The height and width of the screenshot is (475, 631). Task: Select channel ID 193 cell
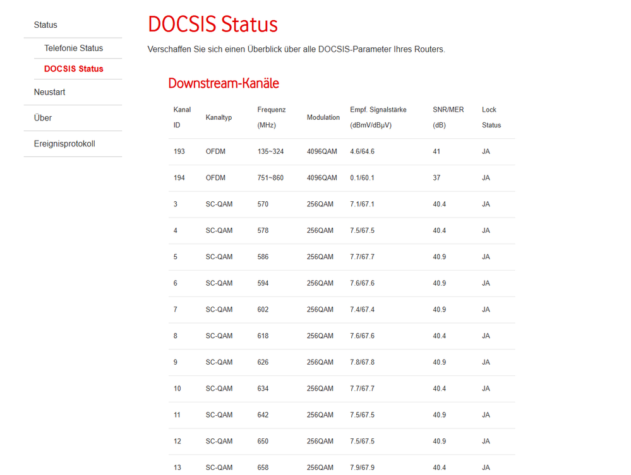tap(179, 151)
